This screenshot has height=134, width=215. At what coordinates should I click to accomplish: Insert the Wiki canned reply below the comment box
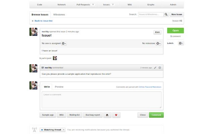(x=61, y=115)
